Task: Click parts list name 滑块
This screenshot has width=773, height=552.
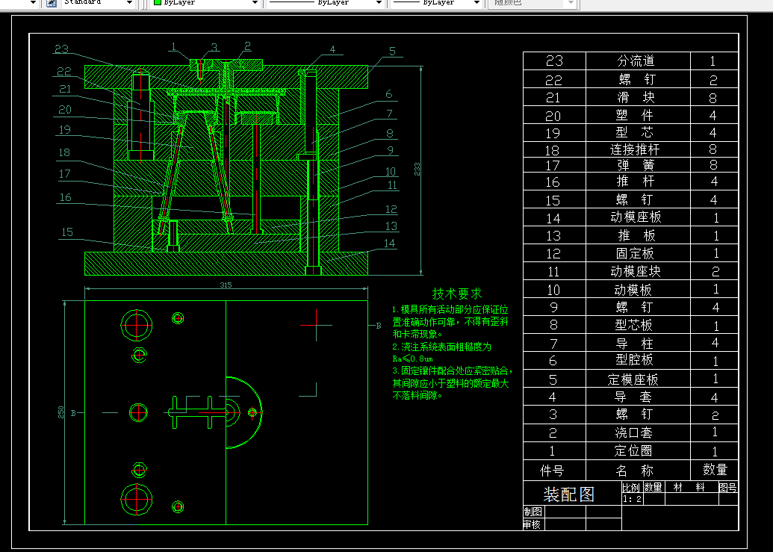Action: [636, 97]
